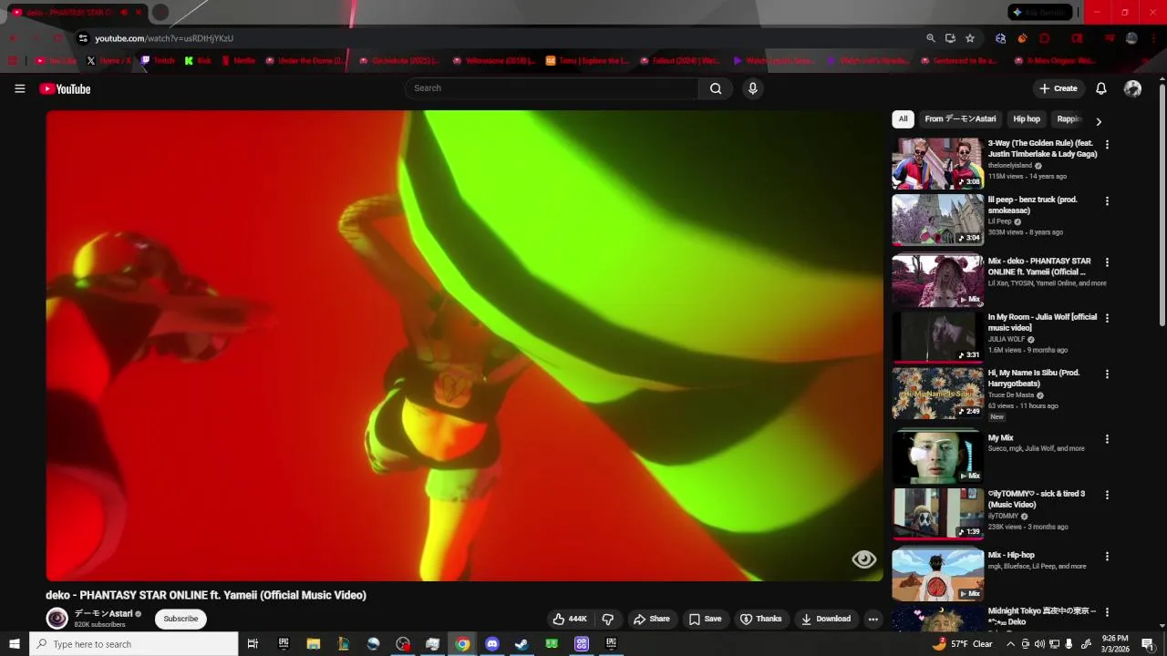Click the page vertical scrollbar
Viewport: 1167px width, 656px height.
coord(1162,205)
